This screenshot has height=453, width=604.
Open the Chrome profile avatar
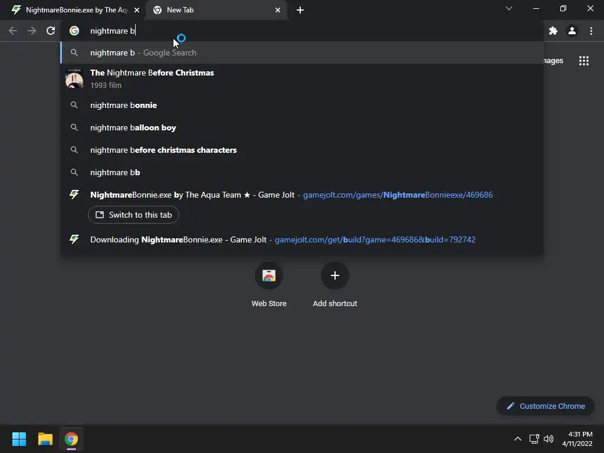[x=572, y=31]
